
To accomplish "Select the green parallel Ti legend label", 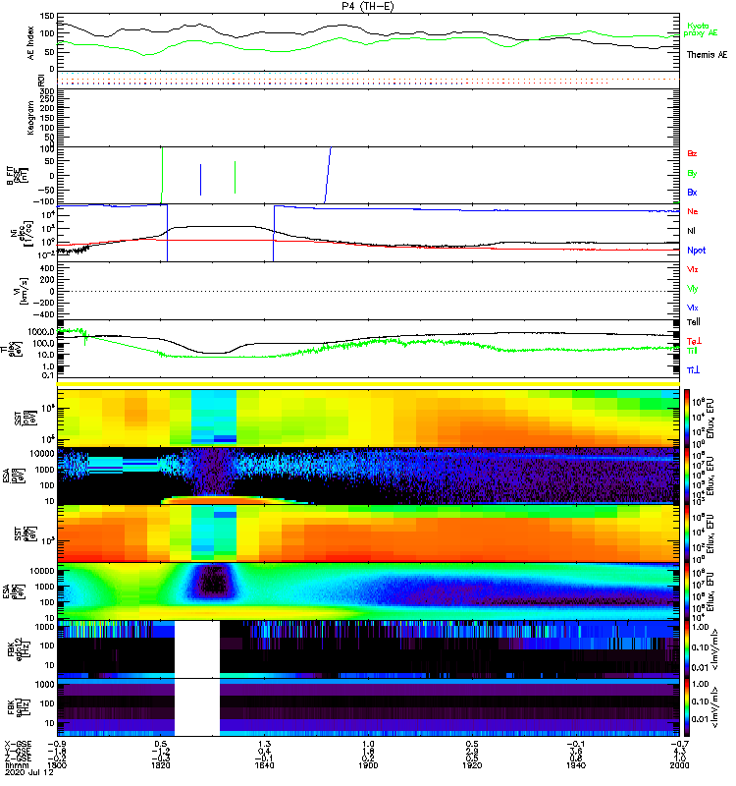I will pos(692,351).
